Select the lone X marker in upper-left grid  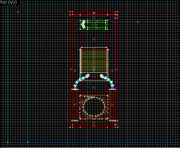(x=18, y=12)
